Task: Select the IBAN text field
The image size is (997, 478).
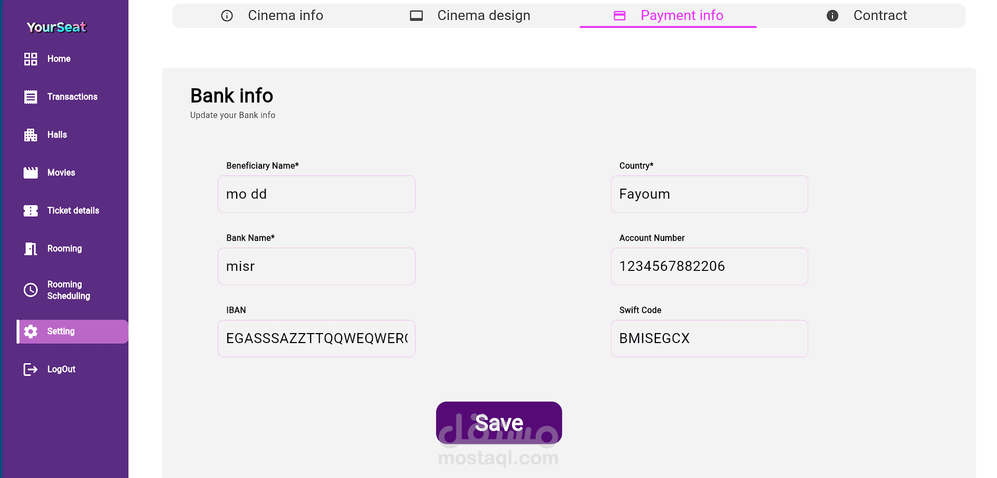Action: [316, 338]
